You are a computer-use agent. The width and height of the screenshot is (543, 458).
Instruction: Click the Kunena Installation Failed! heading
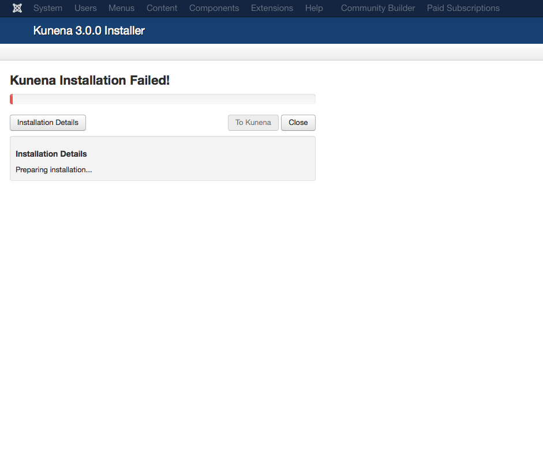point(89,80)
